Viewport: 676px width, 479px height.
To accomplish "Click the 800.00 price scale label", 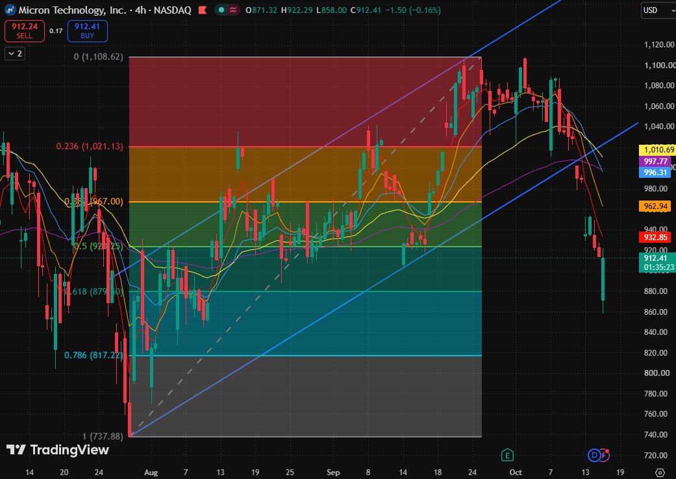I will click(x=655, y=373).
